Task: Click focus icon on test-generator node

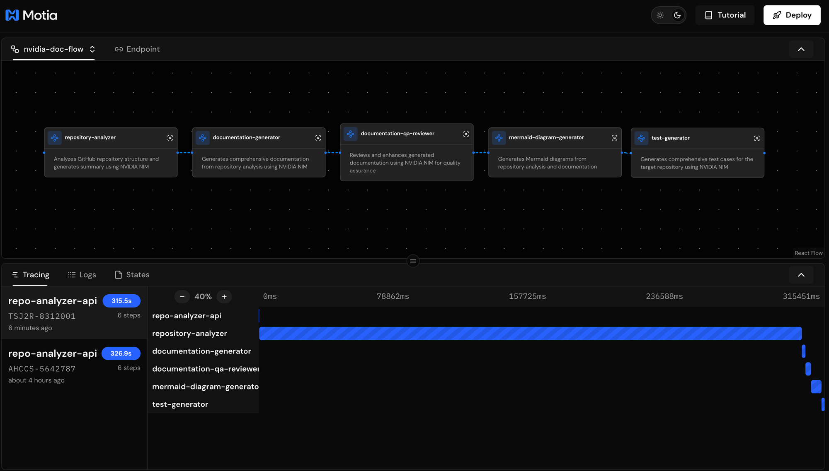Action: [x=757, y=138]
